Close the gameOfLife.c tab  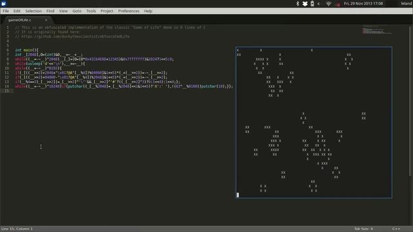[x=46, y=20]
